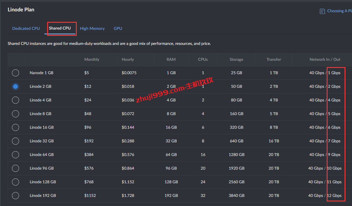
Task: Switch to the GPU tab
Action: [118, 28]
